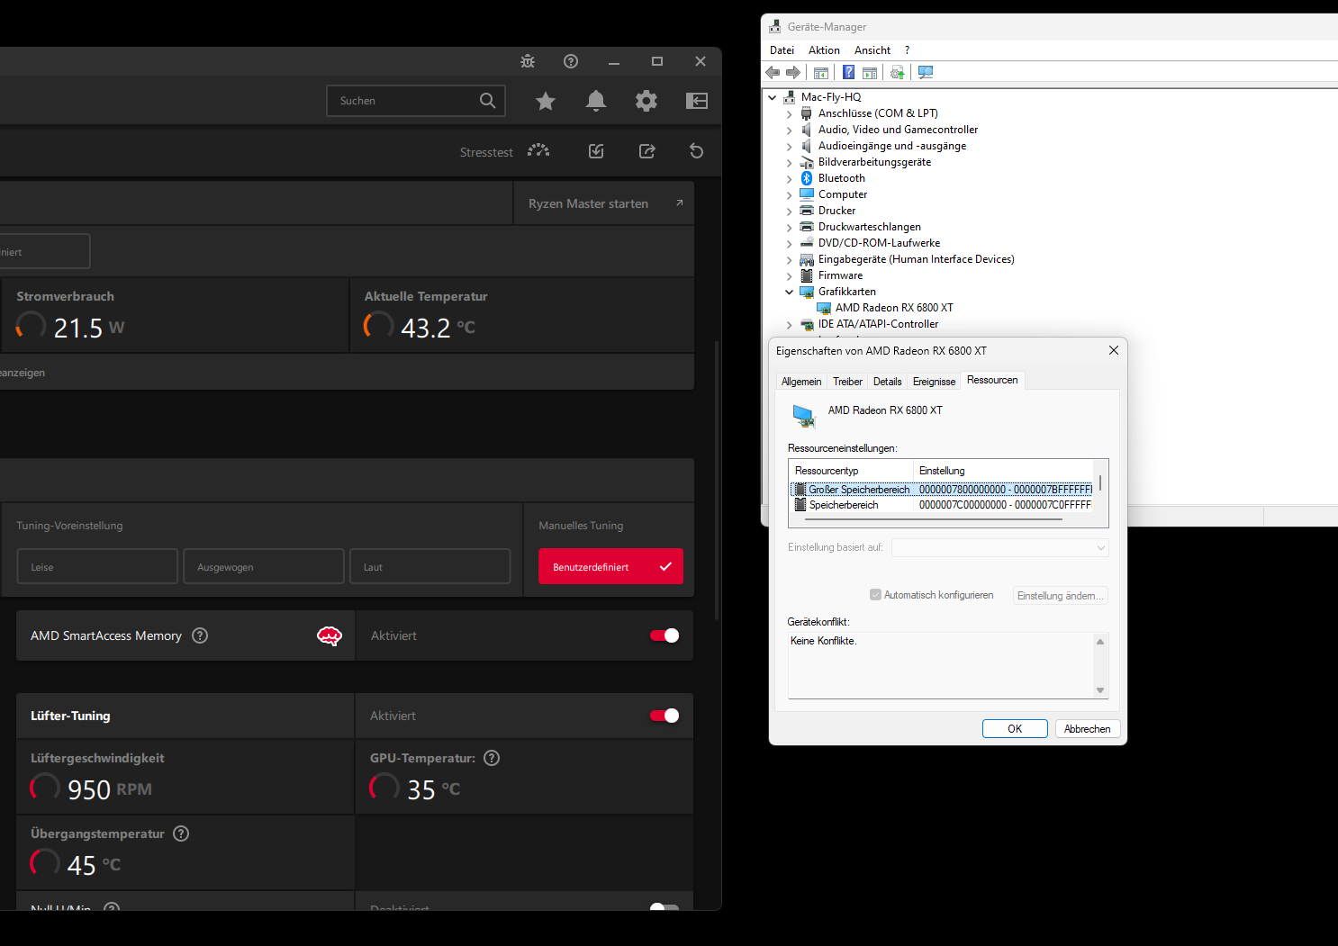Switch to the Ereignisse tab

coord(934,382)
